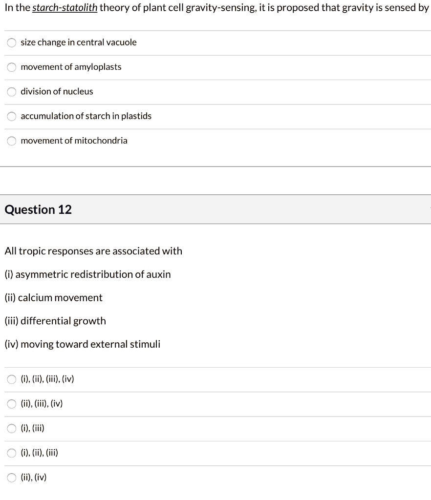The image size is (431, 500).
Task: Click the 'division of nucleus' answer label text
Action: coord(57,92)
